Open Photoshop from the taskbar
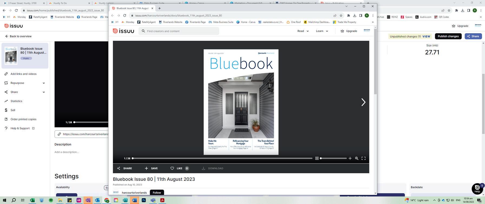The image size is (485, 204). [144, 200]
